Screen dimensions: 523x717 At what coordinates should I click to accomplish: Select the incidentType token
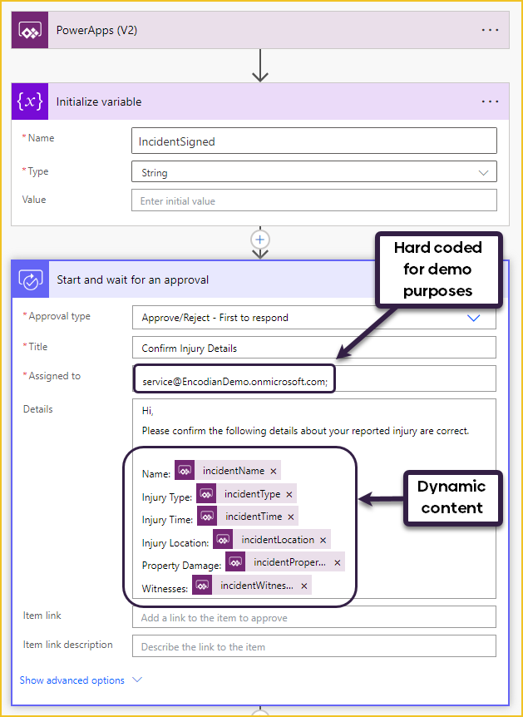click(x=246, y=493)
